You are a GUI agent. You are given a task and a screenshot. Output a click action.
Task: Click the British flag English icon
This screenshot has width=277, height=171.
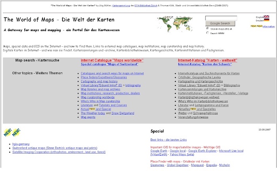[x=266, y=17]
